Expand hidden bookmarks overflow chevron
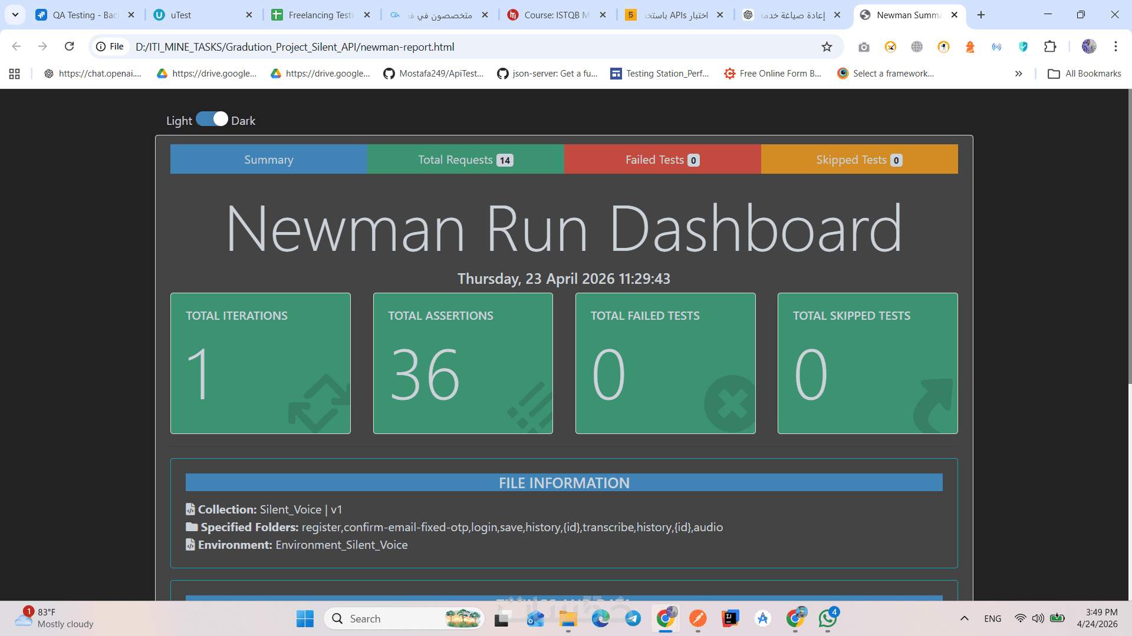The height and width of the screenshot is (636, 1132). (x=1018, y=74)
